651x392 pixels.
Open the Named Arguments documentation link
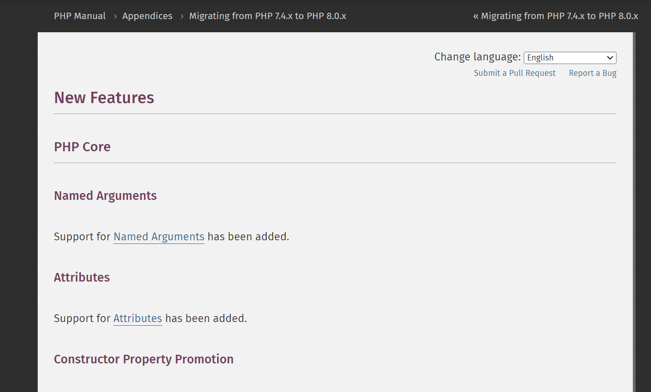[159, 237]
